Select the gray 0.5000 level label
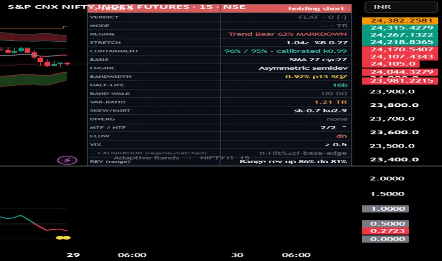The image size is (442, 261). tap(386, 224)
